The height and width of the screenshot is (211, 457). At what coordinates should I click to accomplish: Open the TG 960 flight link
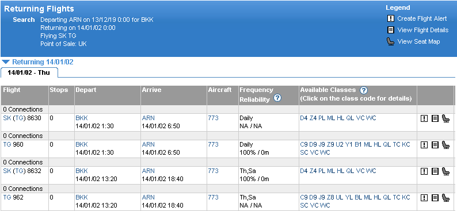7,144
